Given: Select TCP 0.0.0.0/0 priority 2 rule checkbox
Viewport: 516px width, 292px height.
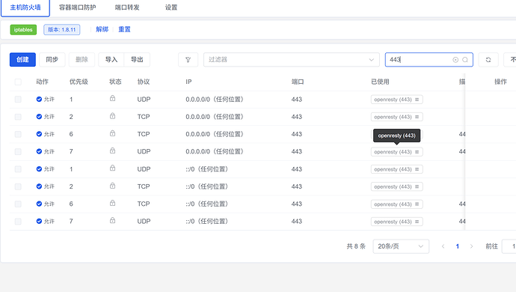Looking at the screenshot, I should (18, 117).
